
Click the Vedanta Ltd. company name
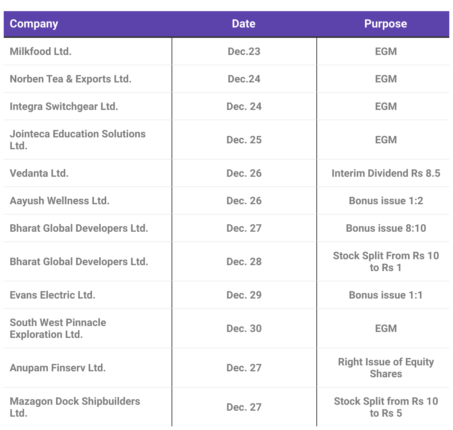click(x=39, y=173)
